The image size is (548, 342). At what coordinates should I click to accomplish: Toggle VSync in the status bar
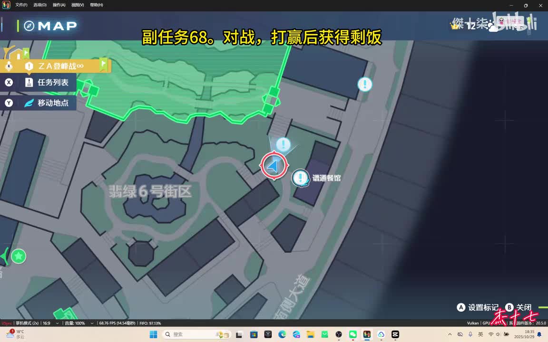coord(7,323)
